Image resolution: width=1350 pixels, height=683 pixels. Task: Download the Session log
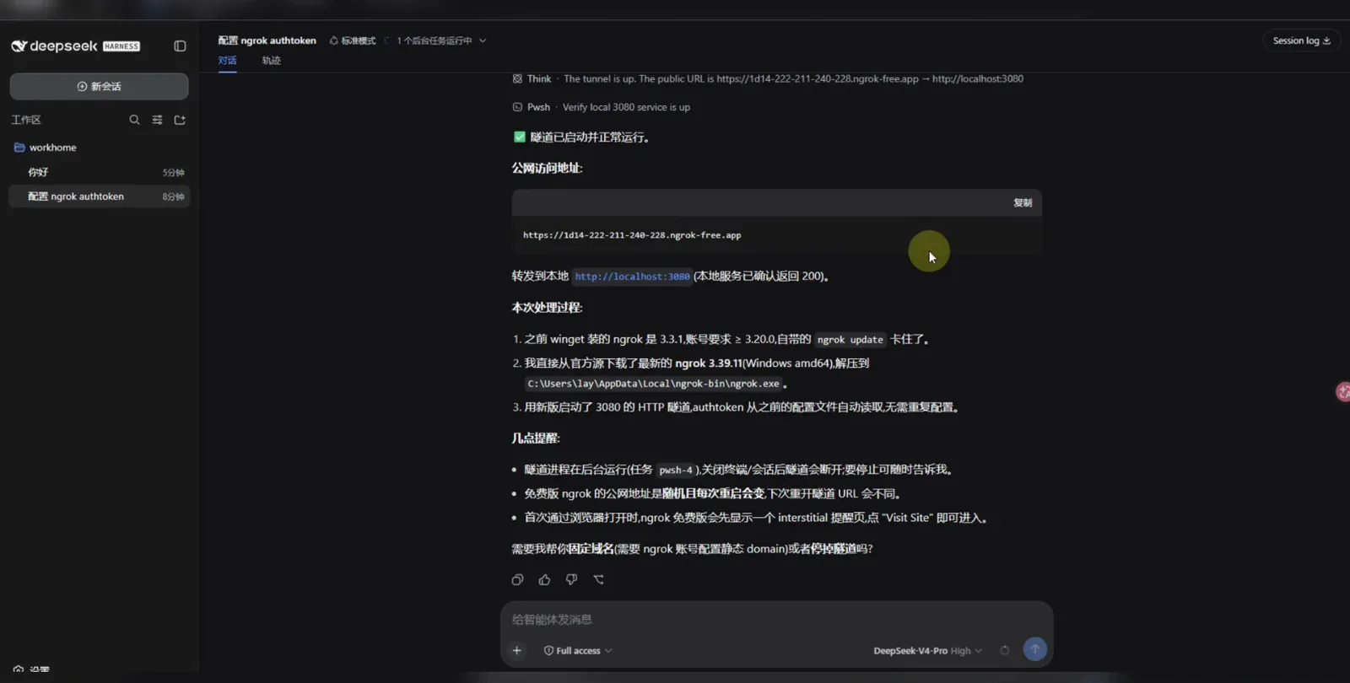point(1301,40)
